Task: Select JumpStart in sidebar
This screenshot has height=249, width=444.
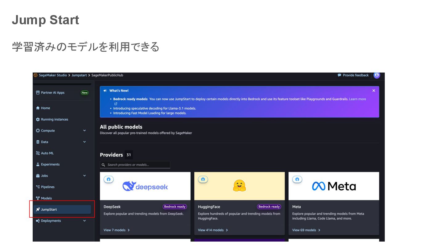Action: pyautogui.click(x=62, y=210)
